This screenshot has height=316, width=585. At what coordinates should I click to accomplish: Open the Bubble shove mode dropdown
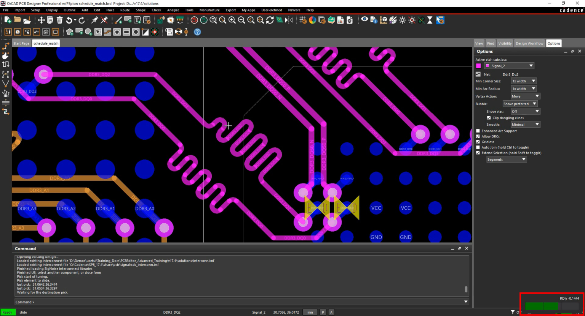(520, 104)
